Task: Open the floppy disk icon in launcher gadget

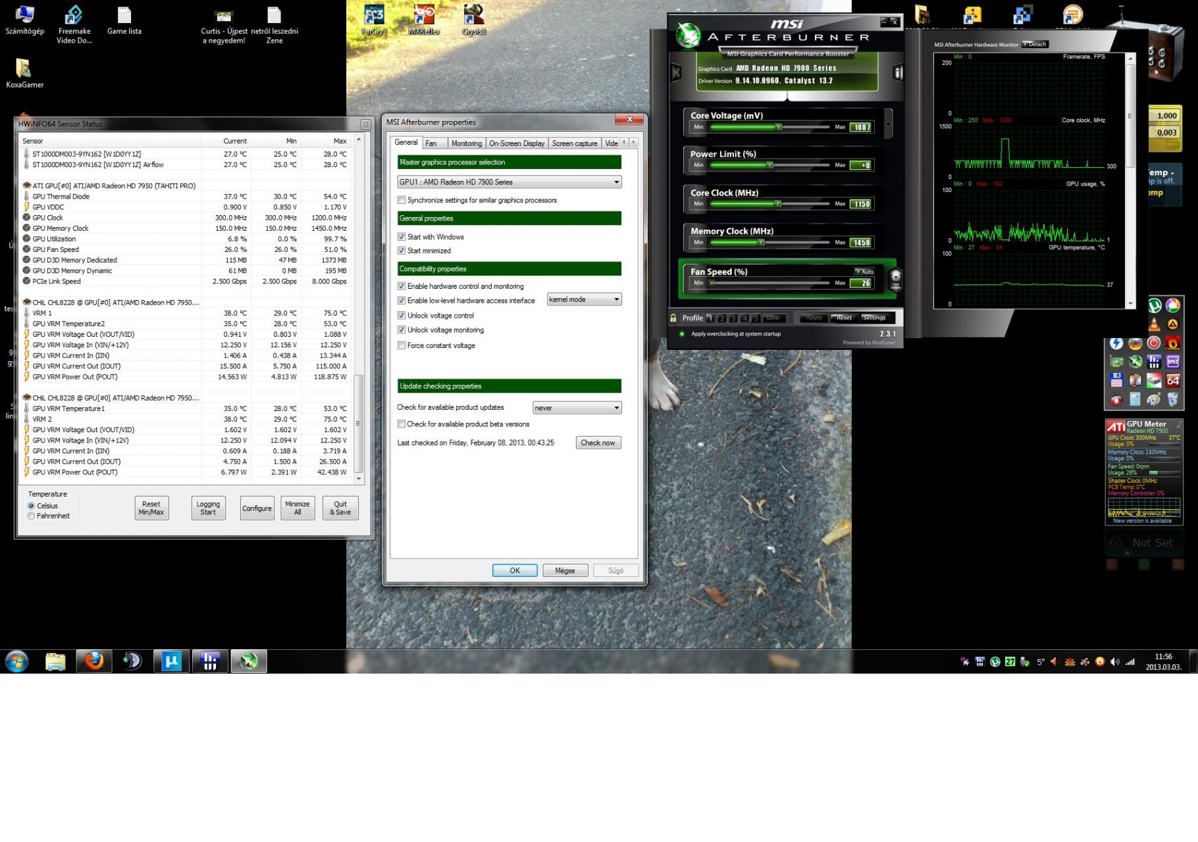Action: point(1116,380)
